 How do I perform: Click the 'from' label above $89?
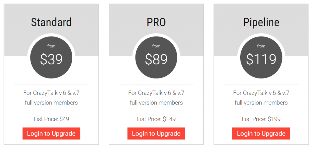(156, 46)
